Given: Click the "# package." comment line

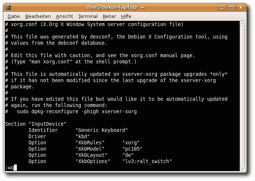Looking at the screenshot, I should [19, 87].
